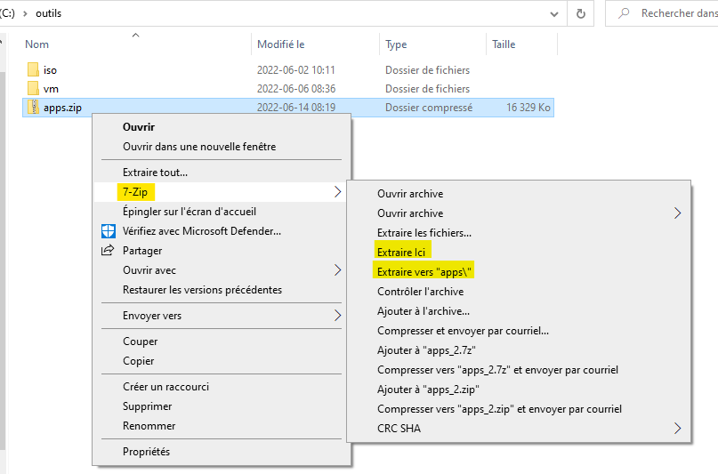
Task: Expand the 7-Zip submenu arrow
Action: point(337,192)
